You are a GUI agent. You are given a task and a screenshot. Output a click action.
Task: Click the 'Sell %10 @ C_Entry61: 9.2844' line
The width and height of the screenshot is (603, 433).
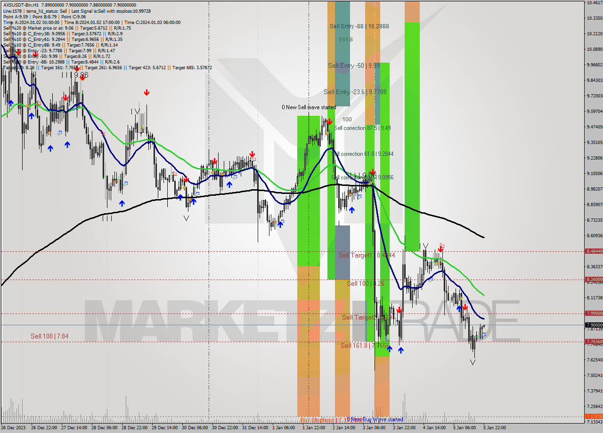(x=63, y=39)
